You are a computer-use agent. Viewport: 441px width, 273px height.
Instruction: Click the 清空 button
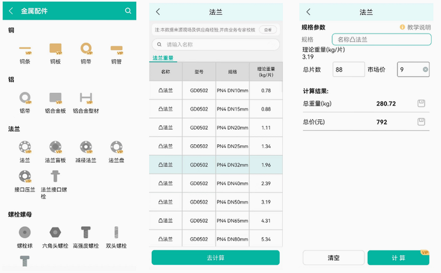[x=334, y=258]
